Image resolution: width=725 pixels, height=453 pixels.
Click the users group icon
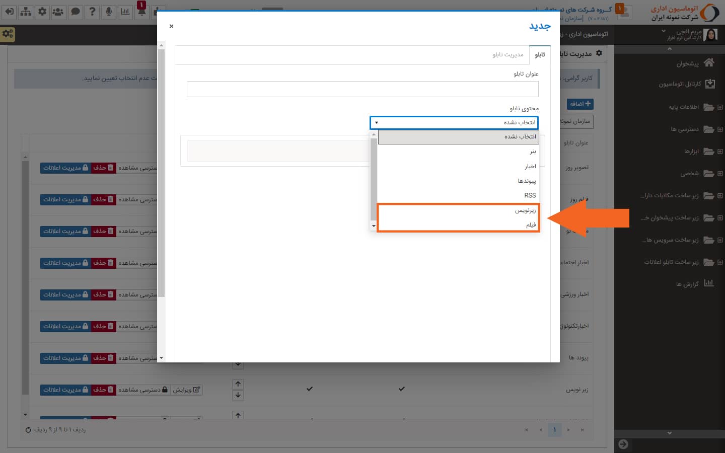point(58,12)
